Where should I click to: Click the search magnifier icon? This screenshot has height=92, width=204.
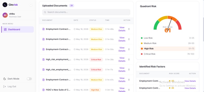point(45,12)
